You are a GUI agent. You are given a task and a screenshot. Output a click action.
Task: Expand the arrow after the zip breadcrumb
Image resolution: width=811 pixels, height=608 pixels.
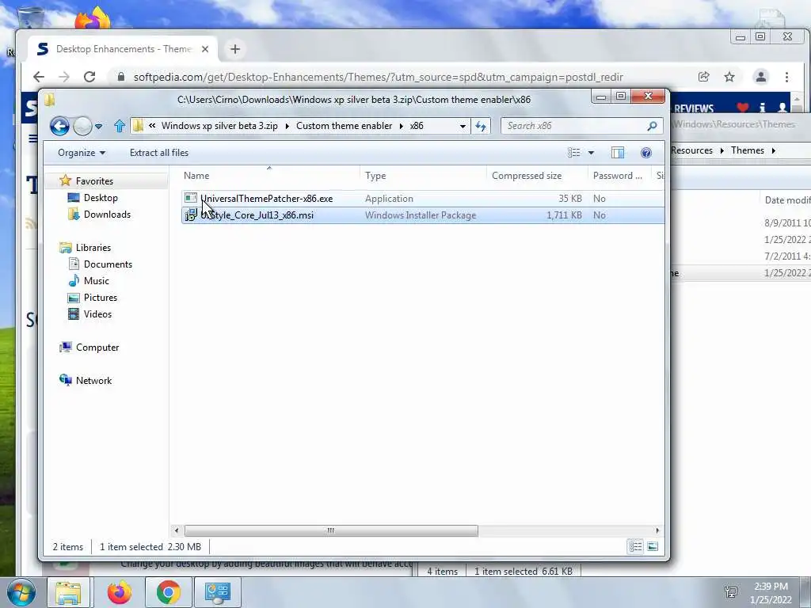tap(287, 126)
